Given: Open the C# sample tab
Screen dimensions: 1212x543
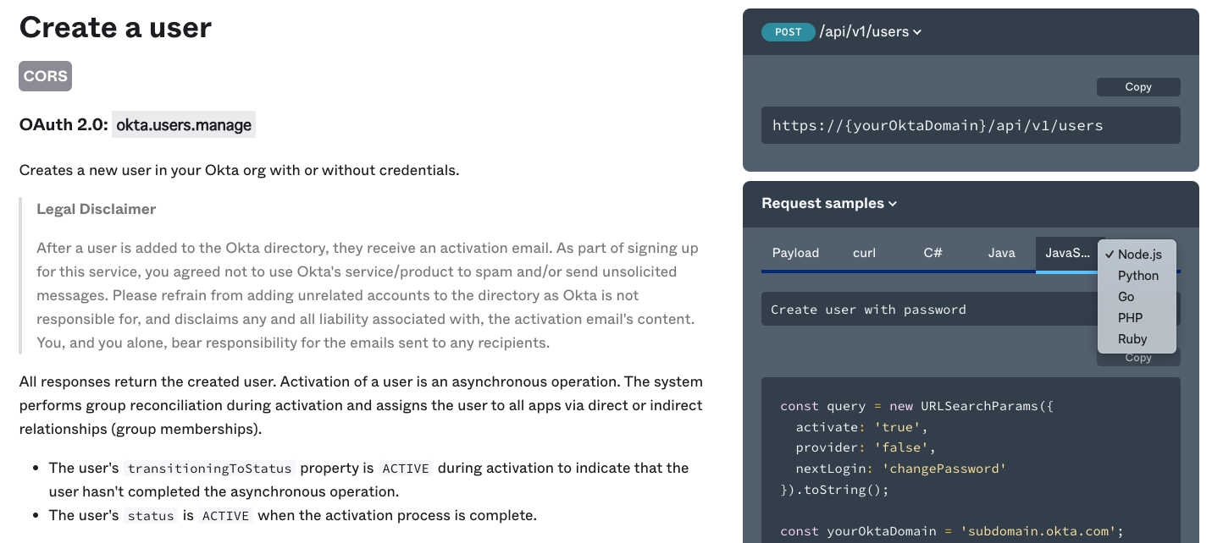Looking at the screenshot, I should click(933, 253).
